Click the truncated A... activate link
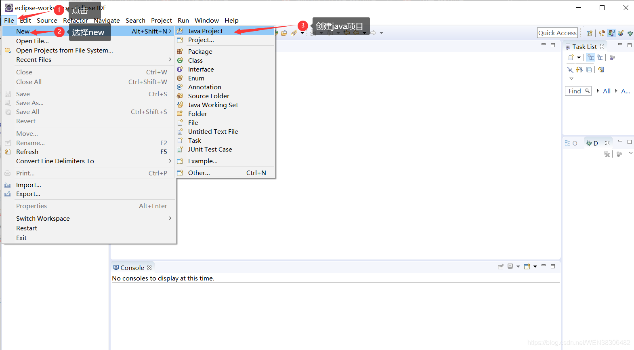Screen dimensions: 634x350 click(626, 91)
